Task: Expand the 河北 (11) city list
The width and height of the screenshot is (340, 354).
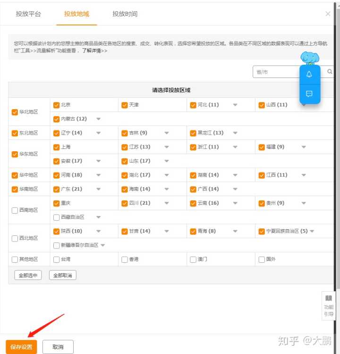Action: (235, 105)
